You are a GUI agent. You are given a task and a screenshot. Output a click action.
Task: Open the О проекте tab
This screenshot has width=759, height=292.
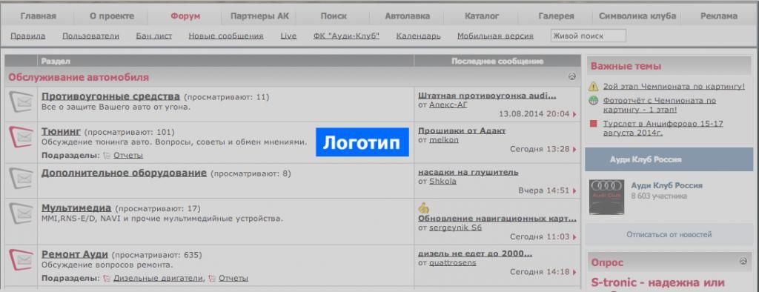pyautogui.click(x=112, y=16)
